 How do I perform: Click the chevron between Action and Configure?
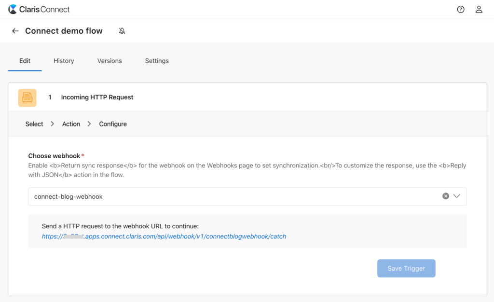coord(89,124)
